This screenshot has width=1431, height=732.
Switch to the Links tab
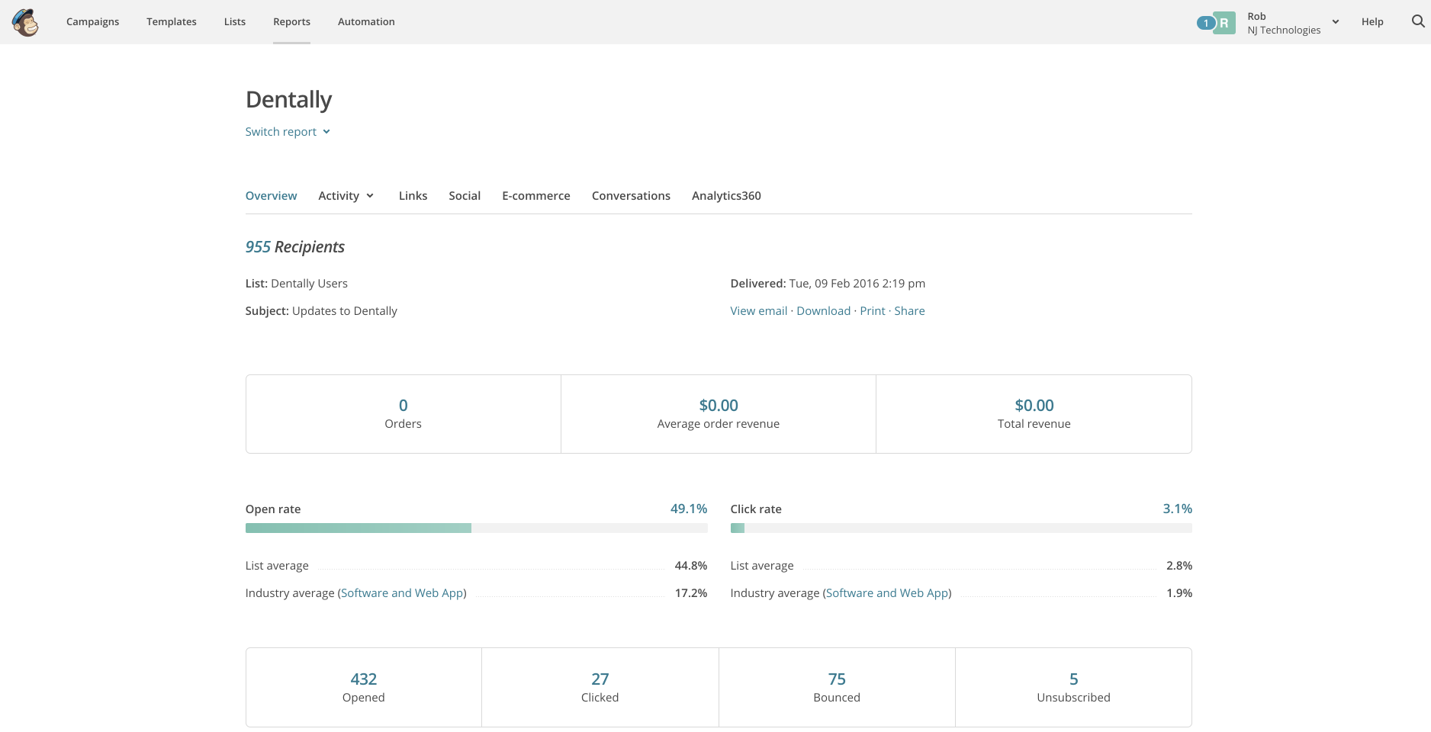(x=413, y=196)
